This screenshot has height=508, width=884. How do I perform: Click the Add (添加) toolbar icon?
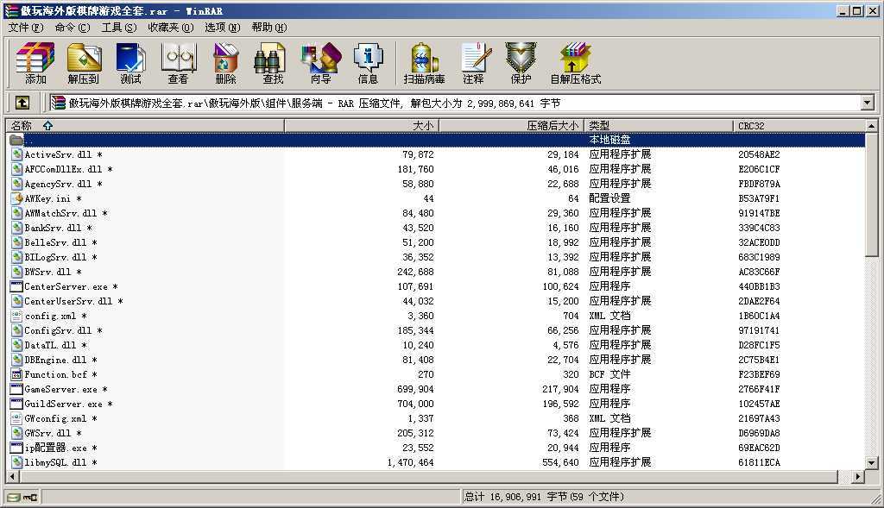click(35, 64)
